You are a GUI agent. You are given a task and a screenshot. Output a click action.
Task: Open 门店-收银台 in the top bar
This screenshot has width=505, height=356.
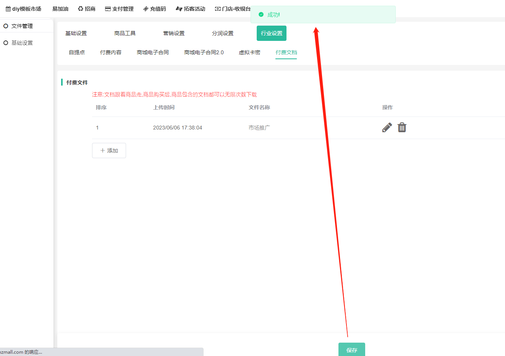click(x=233, y=9)
